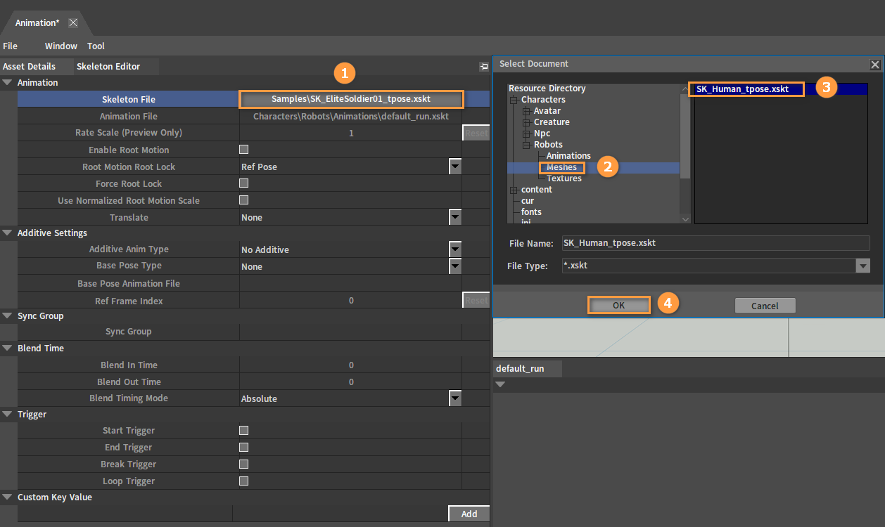This screenshot has width=885, height=527.
Task: Enable the Loop Trigger checkbox
Action: tap(244, 481)
